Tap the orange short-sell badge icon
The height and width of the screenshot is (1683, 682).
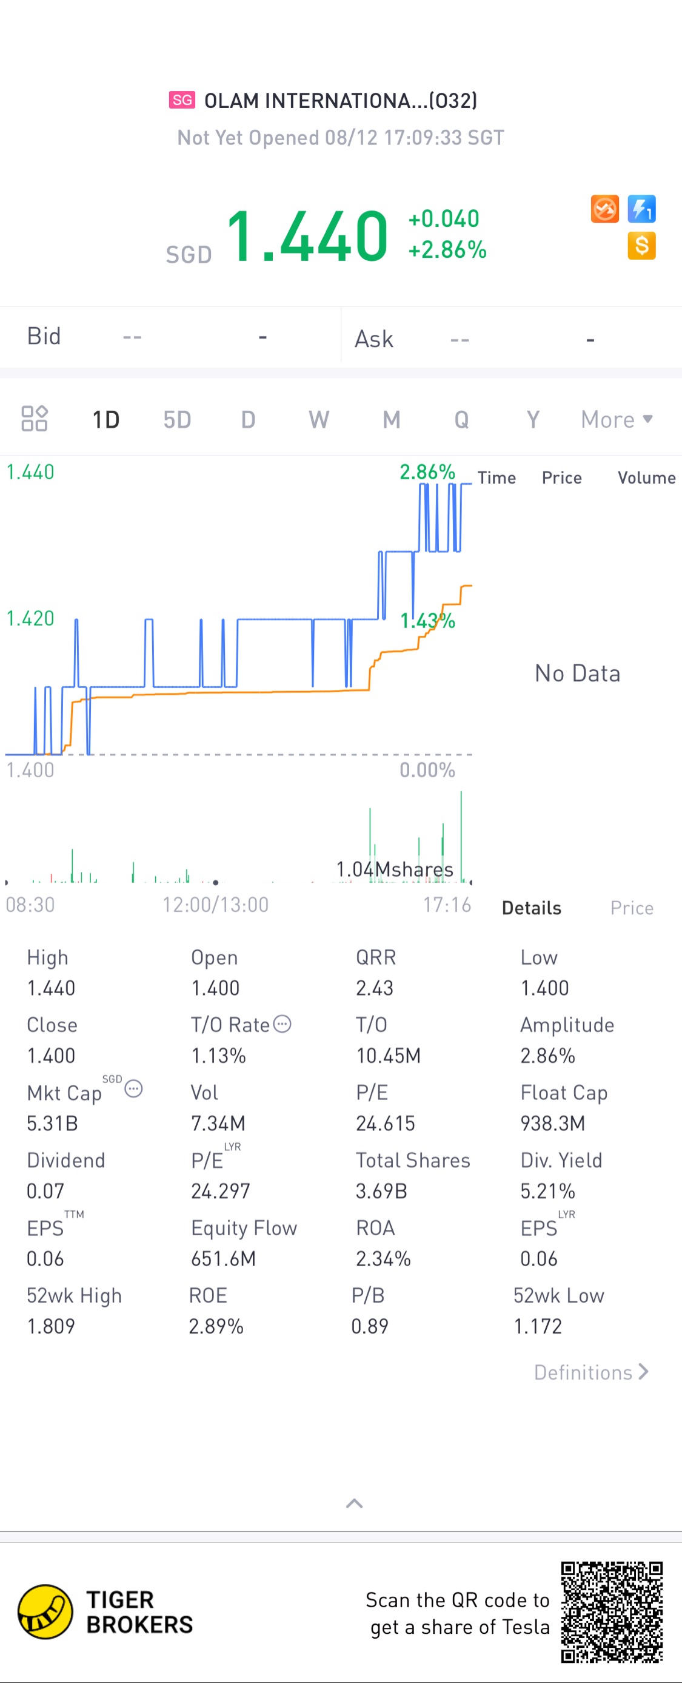click(x=605, y=210)
